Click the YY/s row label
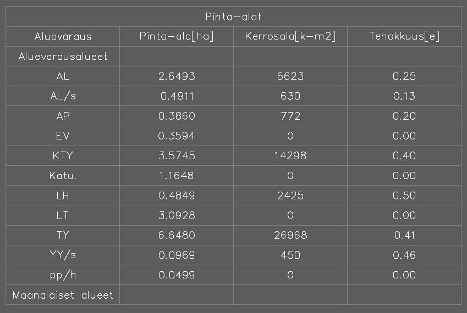Image resolution: width=467 pixels, height=313 pixels. coord(63,255)
